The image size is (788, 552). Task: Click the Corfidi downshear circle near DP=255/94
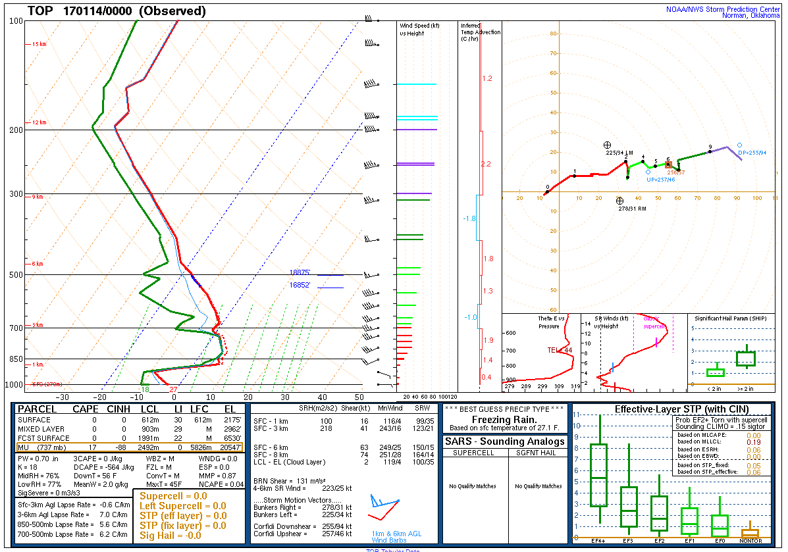pyautogui.click(x=740, y=145)
